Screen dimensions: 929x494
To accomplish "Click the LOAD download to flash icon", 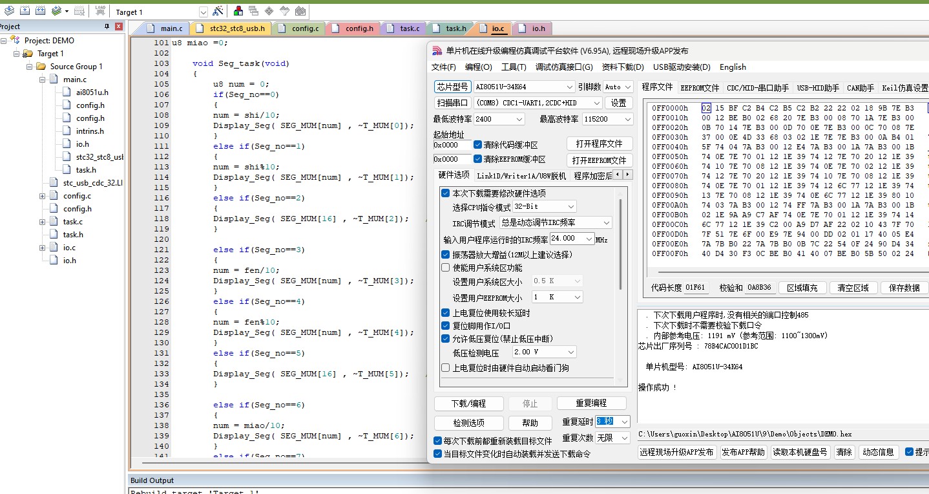I will click(100, 11).
